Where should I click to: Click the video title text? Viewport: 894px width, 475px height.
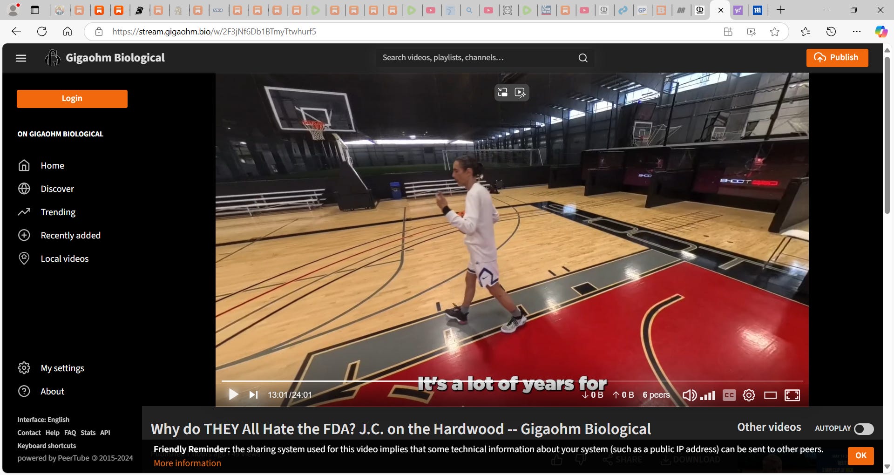coord(400,429)
